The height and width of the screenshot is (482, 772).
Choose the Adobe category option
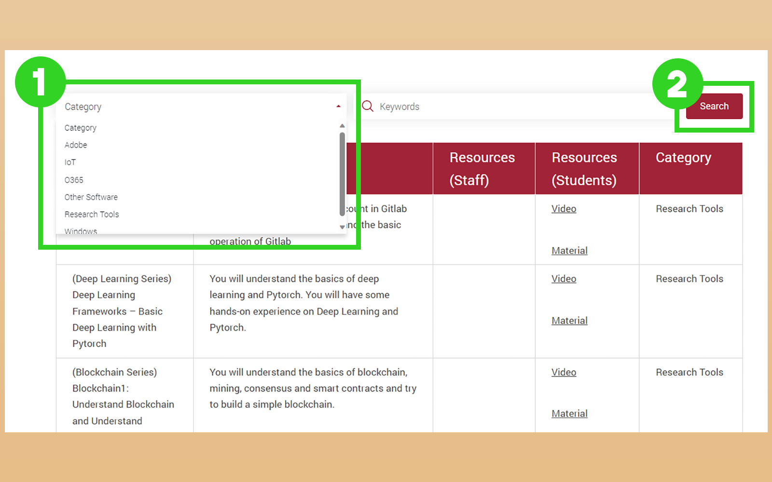76,145
